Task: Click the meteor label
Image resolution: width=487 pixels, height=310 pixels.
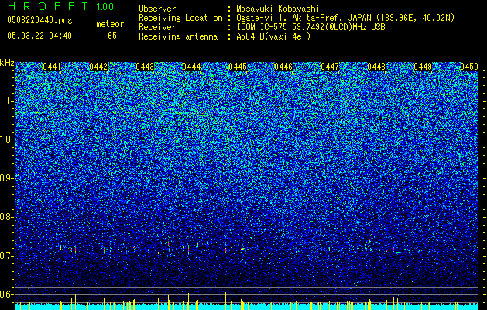Action: point(110,24)
